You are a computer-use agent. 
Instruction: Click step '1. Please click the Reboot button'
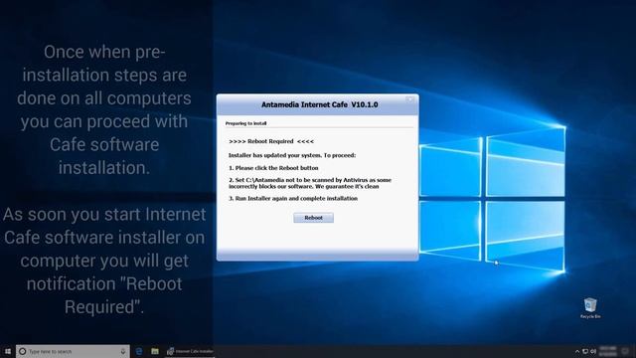273,168
